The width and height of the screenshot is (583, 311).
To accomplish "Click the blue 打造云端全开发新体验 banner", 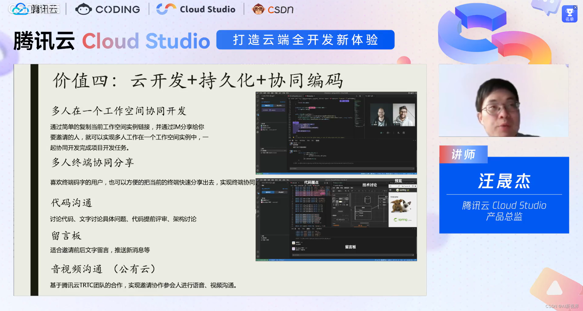I will pos(305,40).
